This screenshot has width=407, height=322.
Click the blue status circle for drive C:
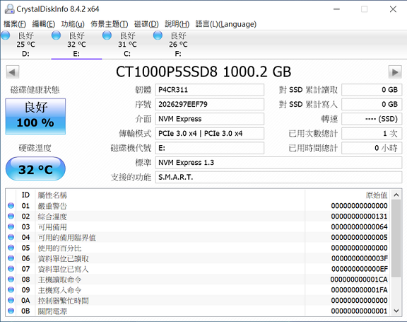pyautogui.click(x=107, y=35)
